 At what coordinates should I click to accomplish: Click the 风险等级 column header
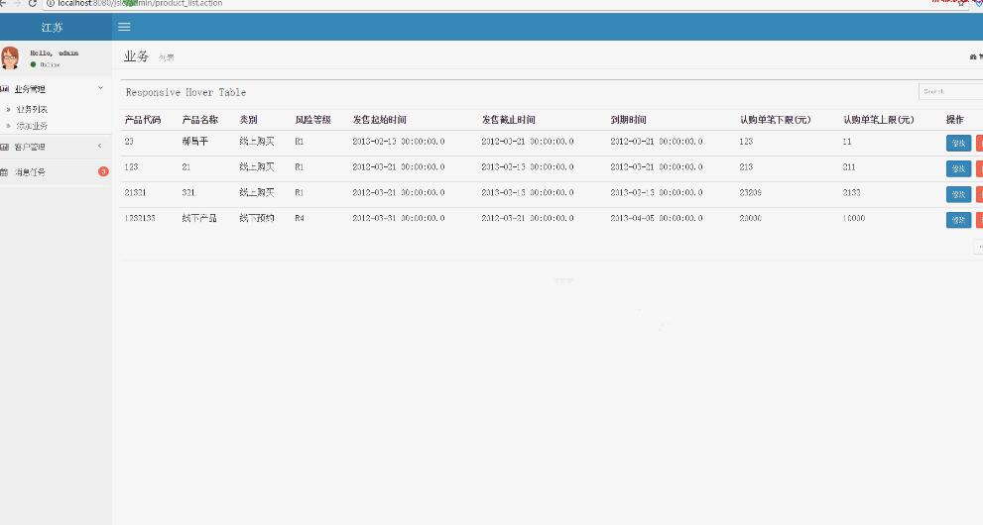[312, 120]
